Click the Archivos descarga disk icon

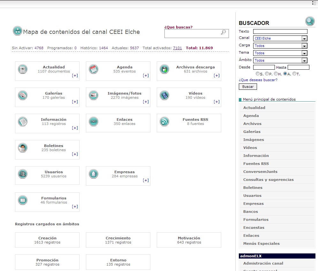(164, 69)
